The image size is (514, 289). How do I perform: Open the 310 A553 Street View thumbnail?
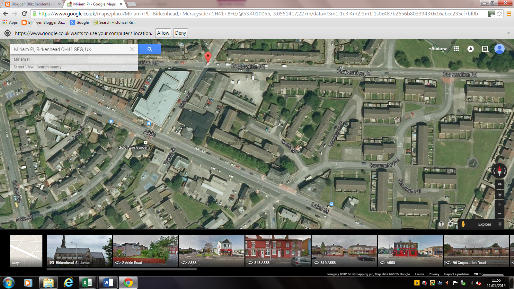coord(344,251)
